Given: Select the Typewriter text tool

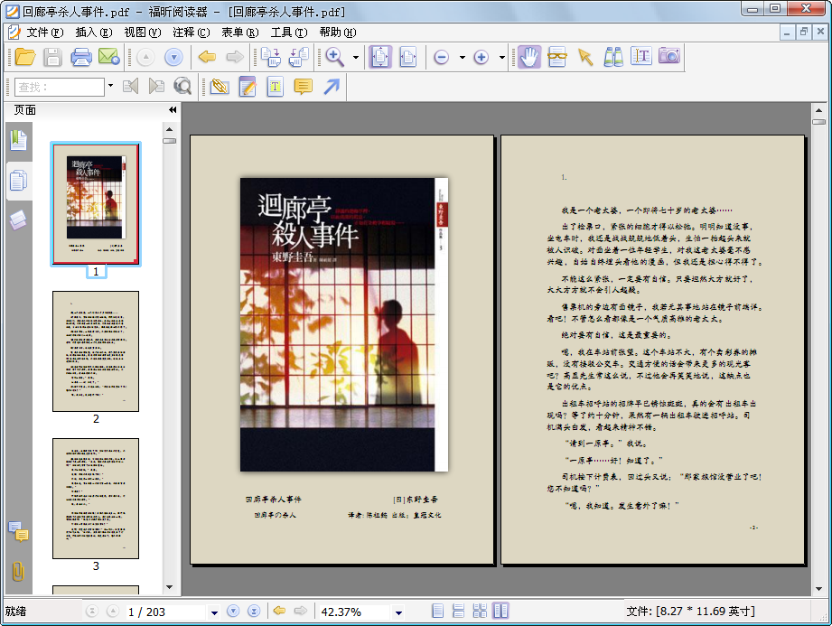Looking at the screenshot, I should point(276,87).
